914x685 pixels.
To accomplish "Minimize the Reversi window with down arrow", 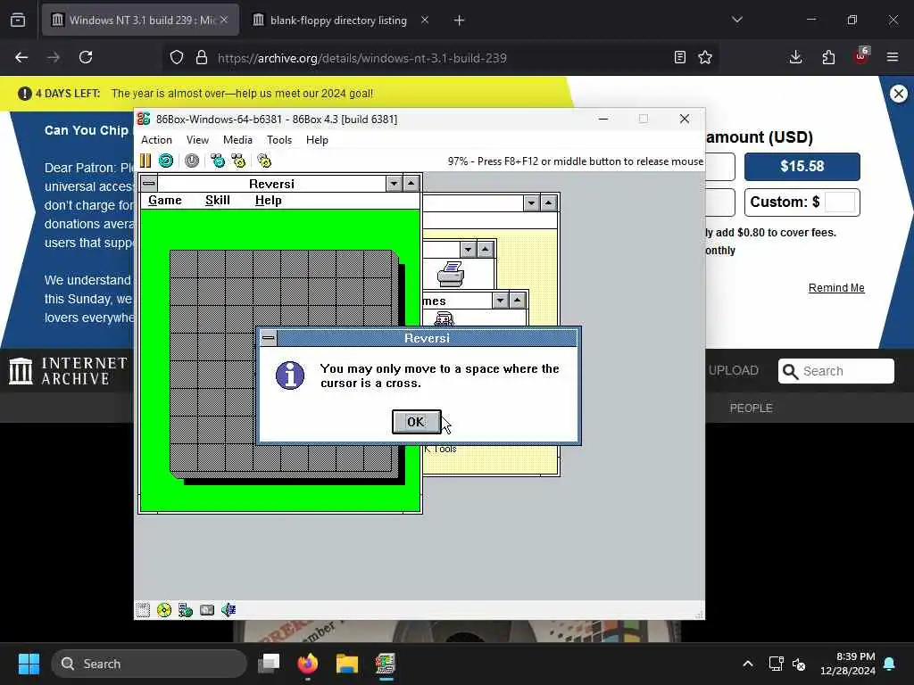I will pyautogui.click(x=394, y=184).
